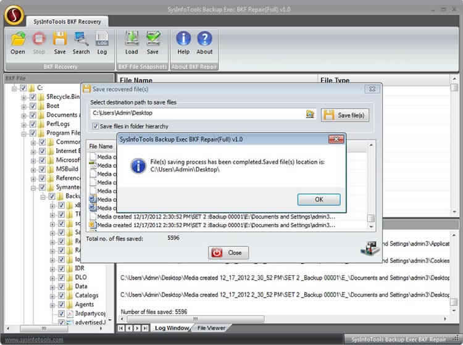This screenshot has height=345, width=463.
Task: Click the PerfLogs folder icon in tree
Action: click(x=41, y=124)
